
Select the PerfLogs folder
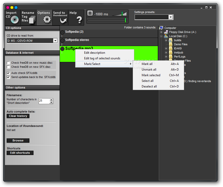coord(180,57)
